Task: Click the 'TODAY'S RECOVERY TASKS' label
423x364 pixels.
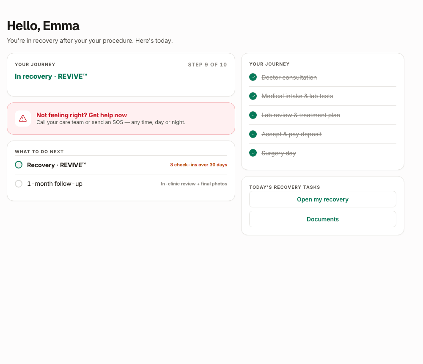Action: (x=285, y=187)
